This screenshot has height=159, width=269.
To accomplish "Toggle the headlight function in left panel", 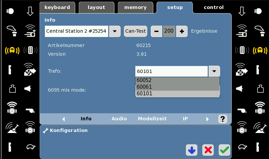I will coord(10,11).
